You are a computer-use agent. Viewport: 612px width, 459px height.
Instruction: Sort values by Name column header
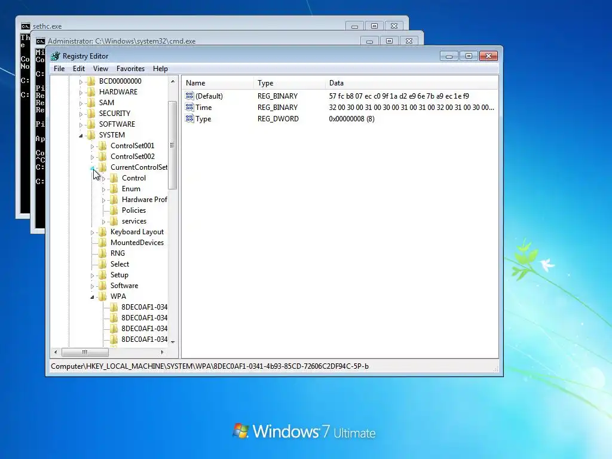(x=218, y=82)
